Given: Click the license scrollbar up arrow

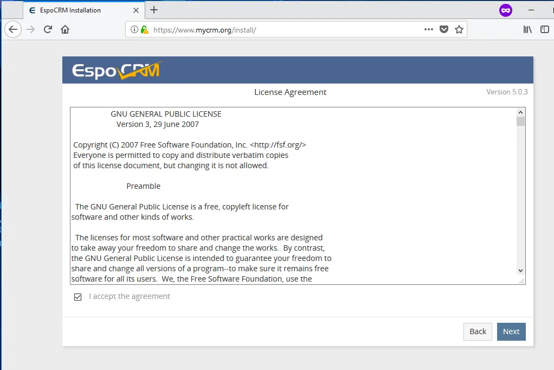Looking at the screenshot, I should click(x=520, y=112).
